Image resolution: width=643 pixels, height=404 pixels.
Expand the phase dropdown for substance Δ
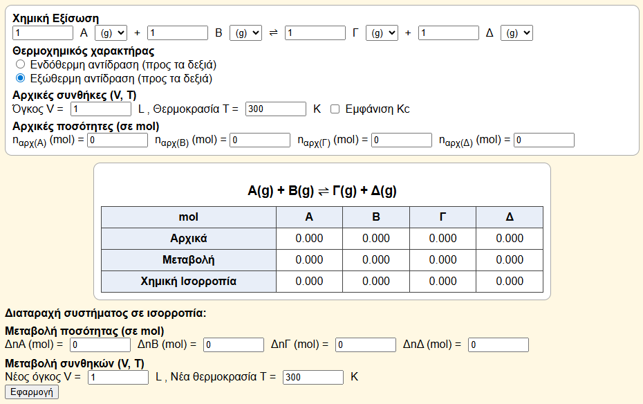point(516,33)
